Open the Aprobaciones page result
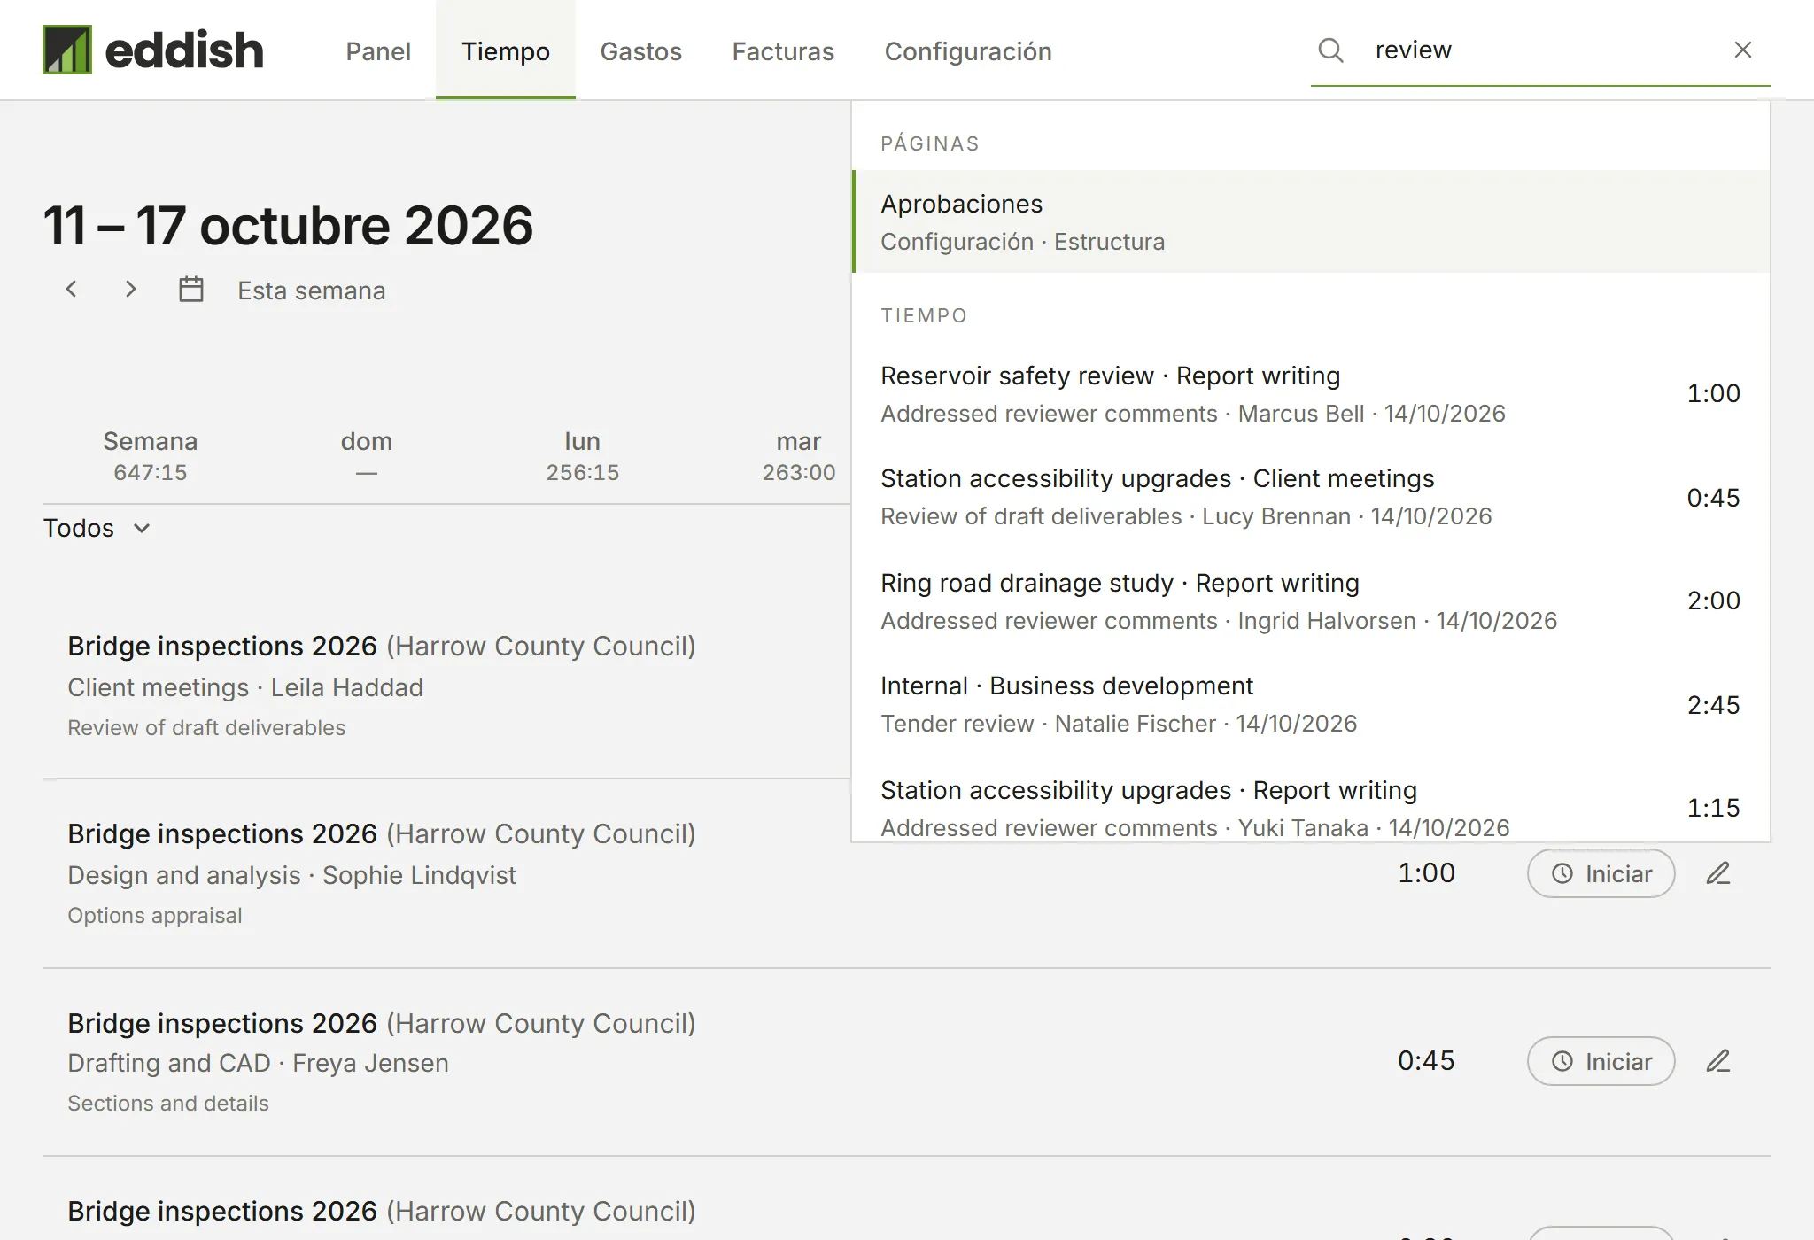The height and width of the screenshot is (1240, 1814). [1311, 221]
